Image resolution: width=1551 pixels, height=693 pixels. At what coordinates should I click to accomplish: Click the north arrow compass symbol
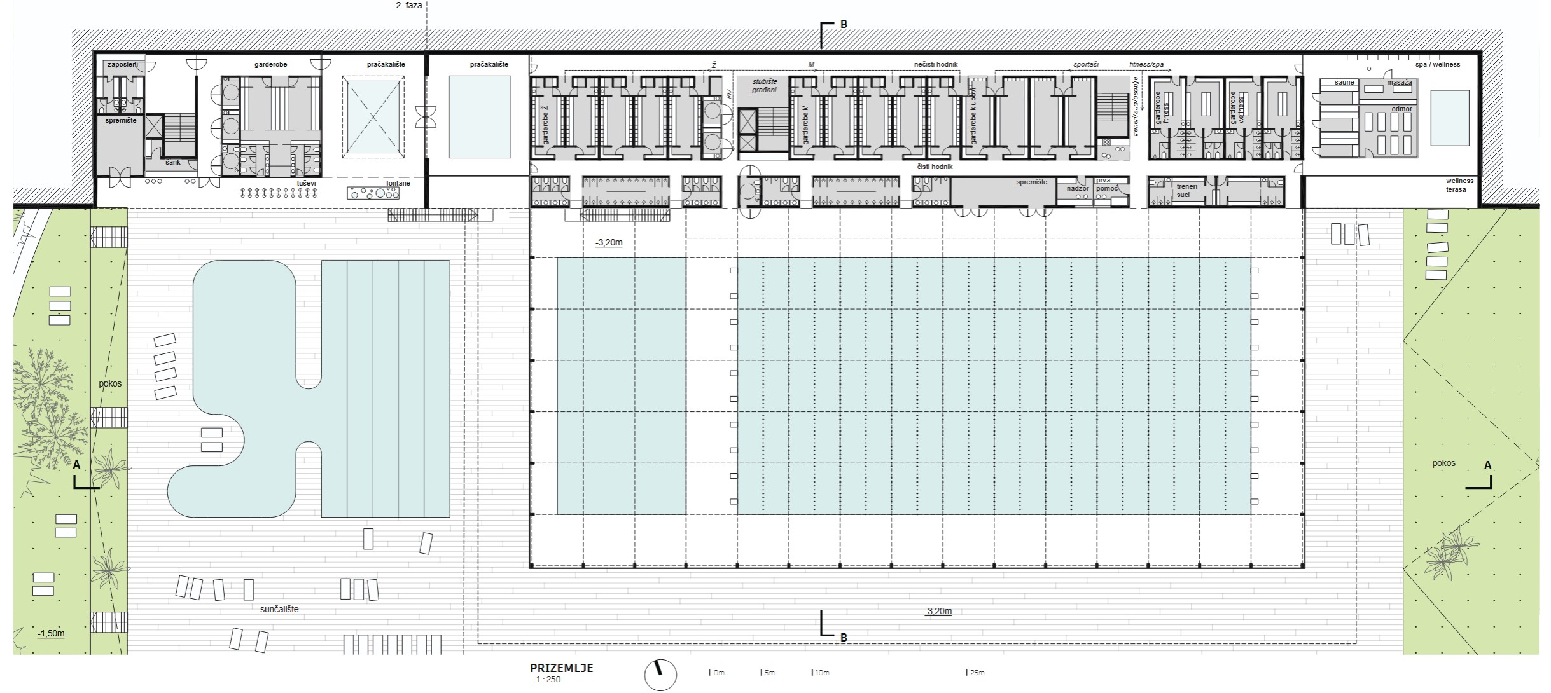coord(660,675)
